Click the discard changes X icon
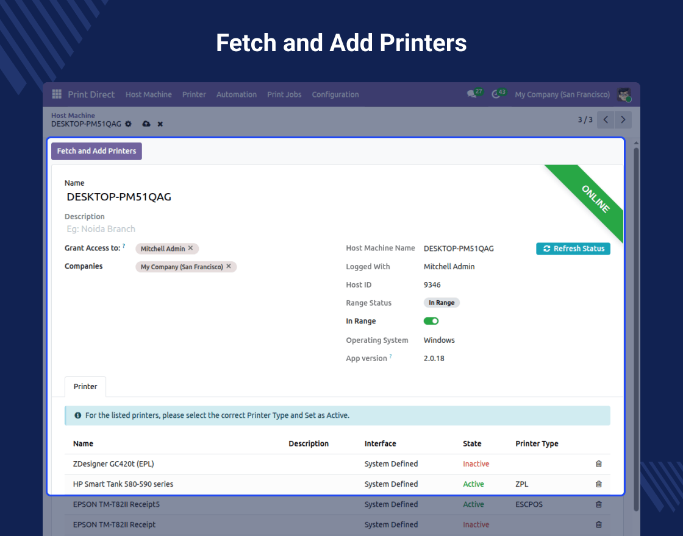This screenshot has height=536, width=683. click(x=160, y=124)
